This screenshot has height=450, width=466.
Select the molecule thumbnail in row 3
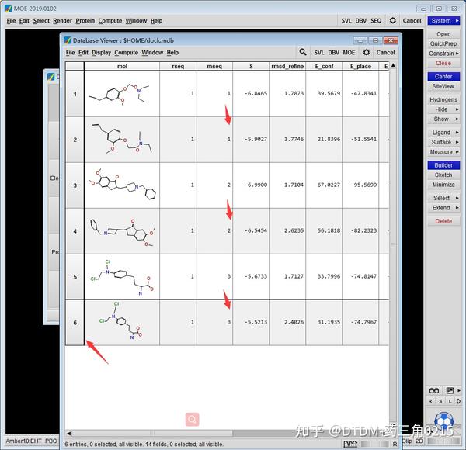tap(122, 185)
